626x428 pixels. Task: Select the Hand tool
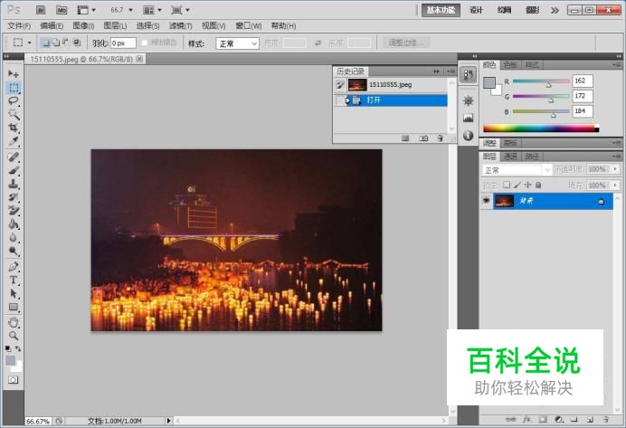coord(14,322)
